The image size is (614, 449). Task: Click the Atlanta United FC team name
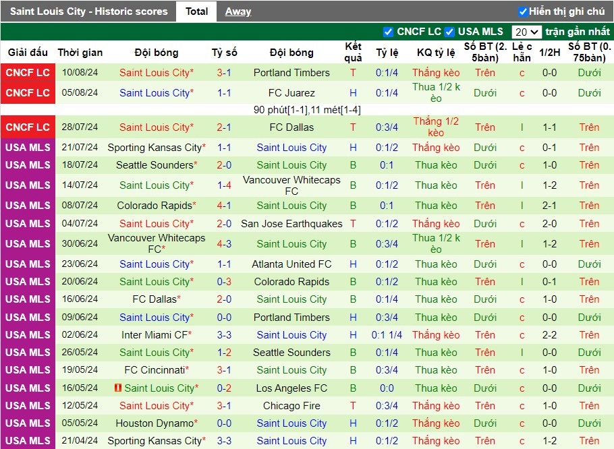[291, 264]
